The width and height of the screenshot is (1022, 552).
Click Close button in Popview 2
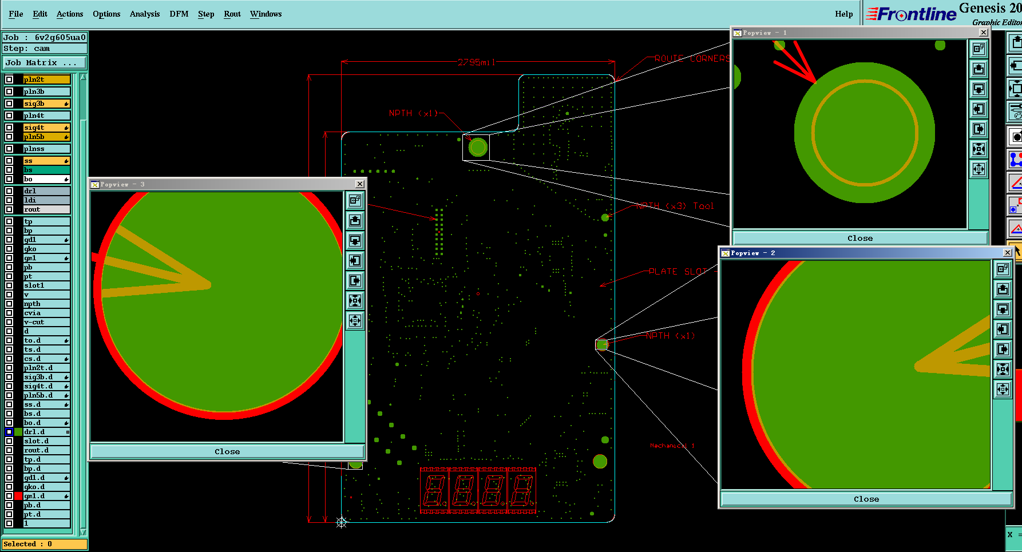866,499
